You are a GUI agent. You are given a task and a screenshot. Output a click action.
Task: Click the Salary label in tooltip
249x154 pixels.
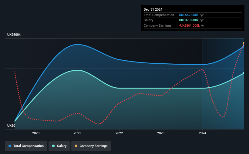149,20
